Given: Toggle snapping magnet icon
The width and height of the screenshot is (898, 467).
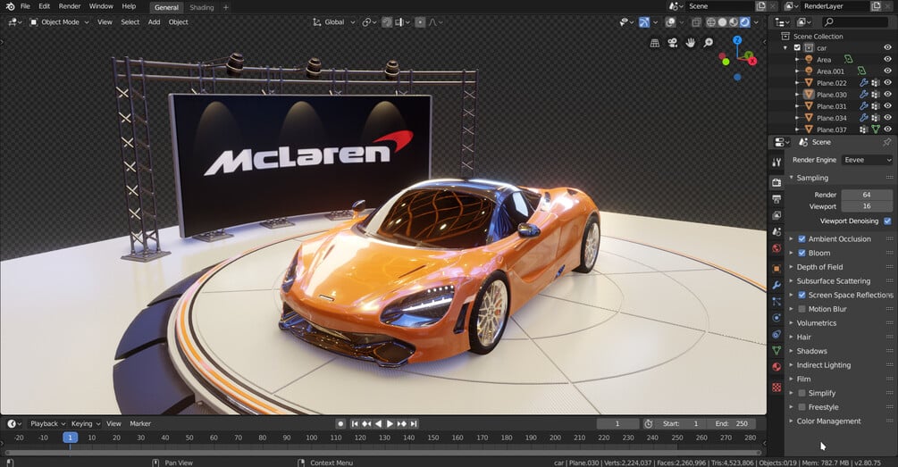Looking at the screenshot, I should (x=387, y=22).
